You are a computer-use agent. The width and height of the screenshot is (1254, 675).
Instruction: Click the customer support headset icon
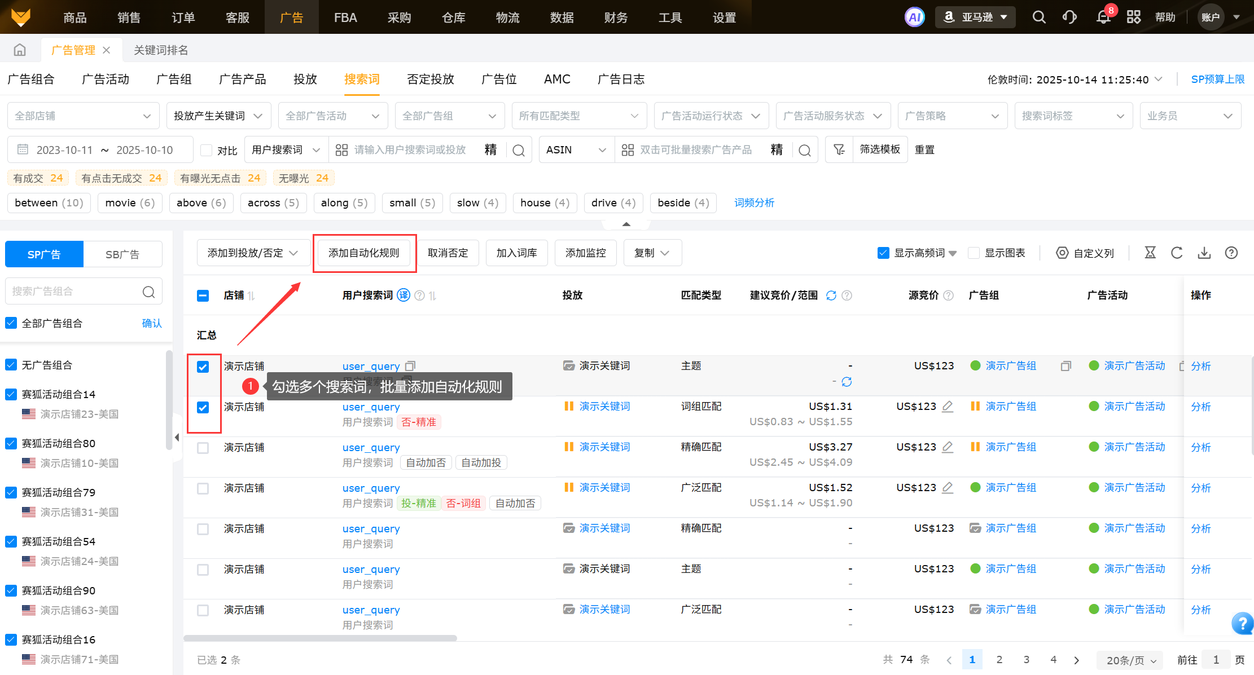1069,17
